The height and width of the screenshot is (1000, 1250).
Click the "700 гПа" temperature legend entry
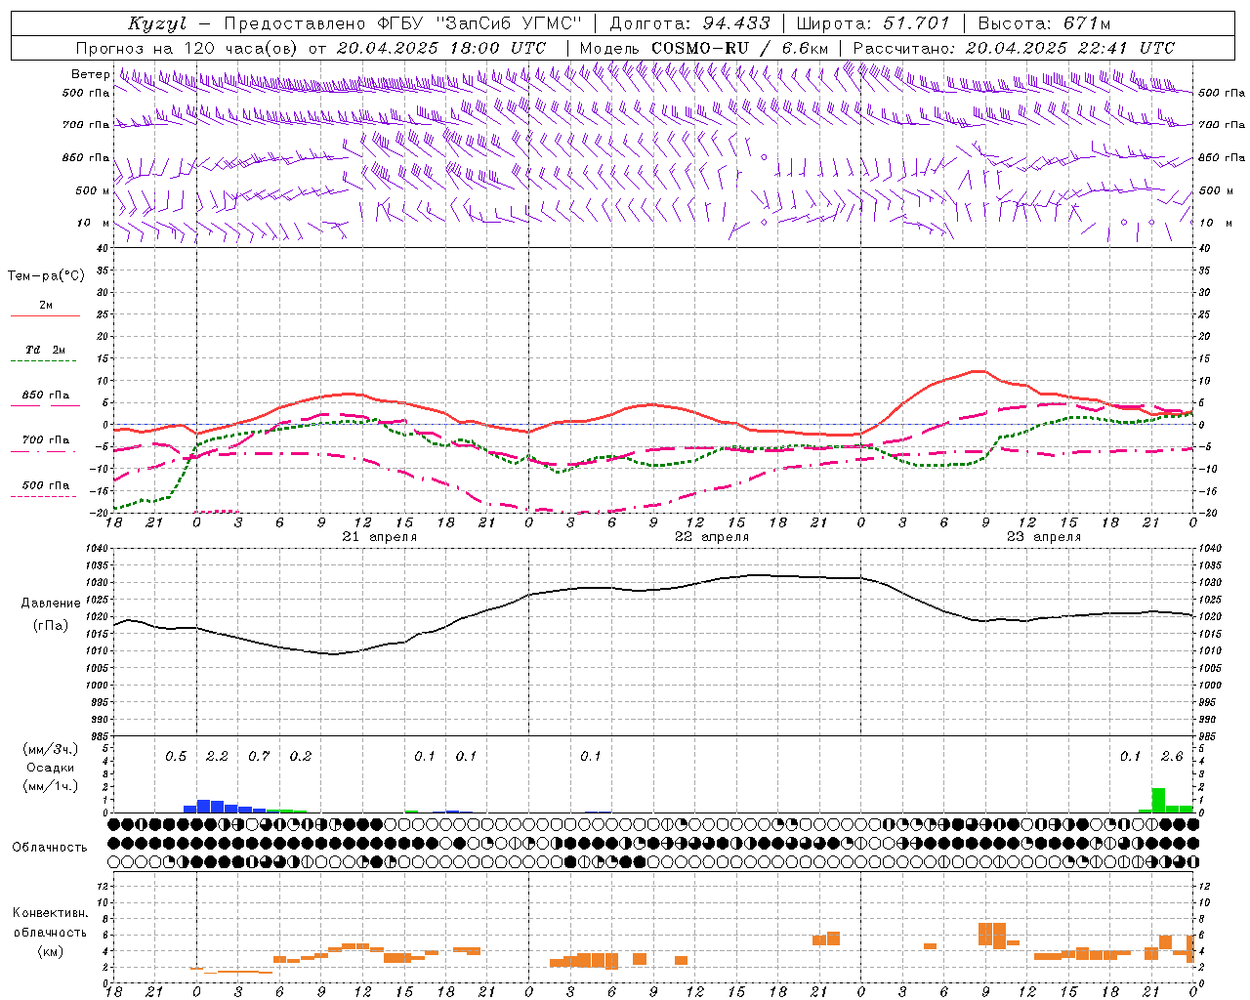click(46, 439)
